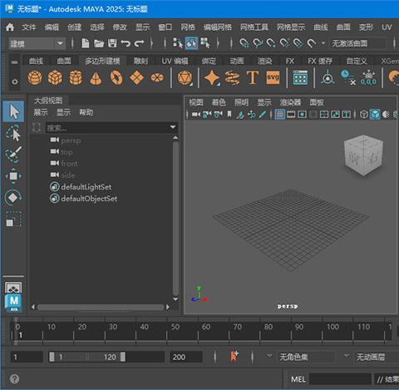The width and height of the screenshot is (399, 390).
Task: Create a polygon cone from the shelf
Action: (96, 78)
